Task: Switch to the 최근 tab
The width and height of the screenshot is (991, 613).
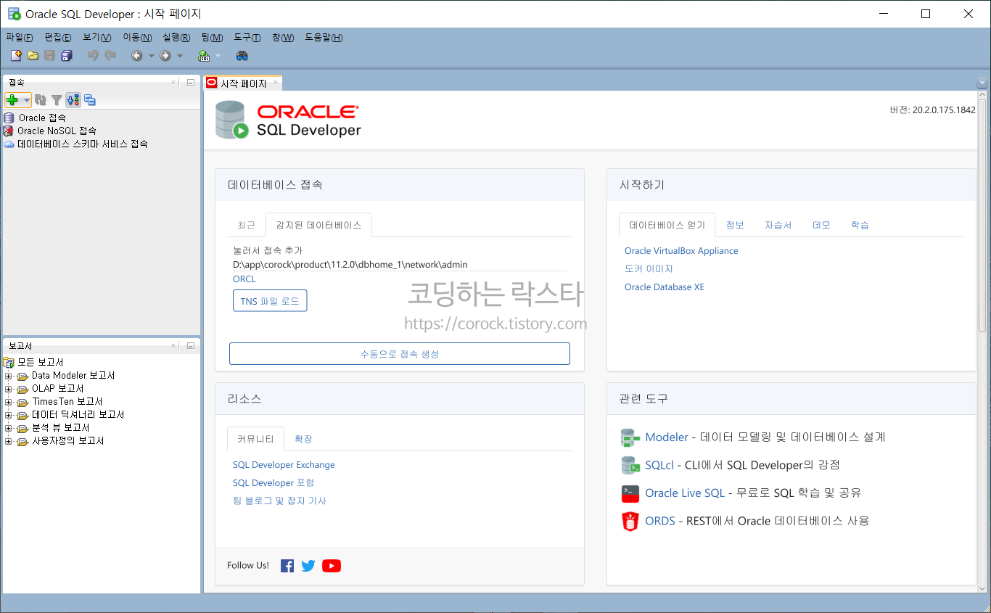Action: pos(247,225)
